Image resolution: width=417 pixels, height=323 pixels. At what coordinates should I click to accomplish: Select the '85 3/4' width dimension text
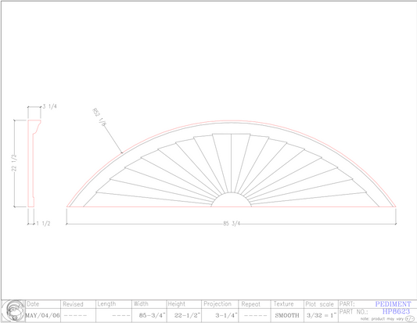[232, 224]
